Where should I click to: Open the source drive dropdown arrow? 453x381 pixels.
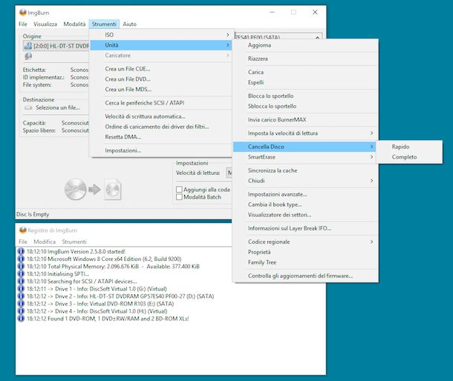(317, 38)
